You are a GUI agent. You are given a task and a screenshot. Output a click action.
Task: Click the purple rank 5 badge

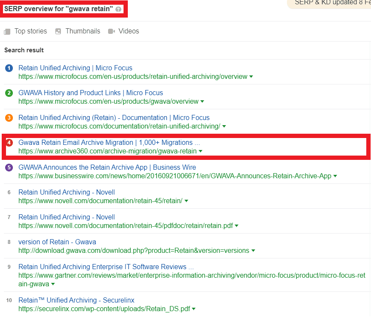coord(9,168)
